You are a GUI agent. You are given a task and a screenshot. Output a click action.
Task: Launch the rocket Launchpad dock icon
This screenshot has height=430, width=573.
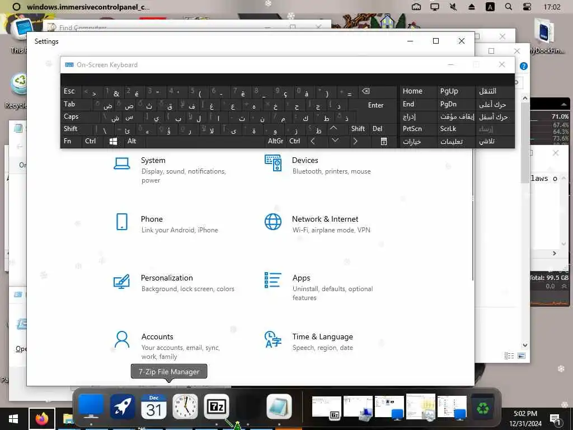click(123, 406)
